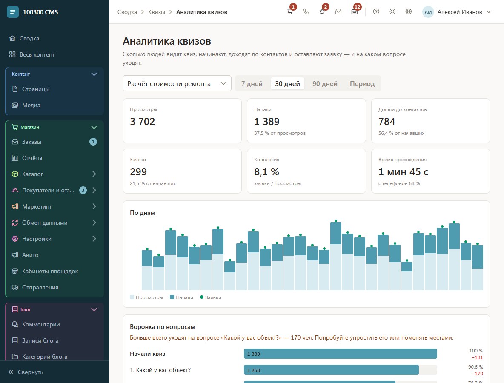Click the Конверсия value 8,1 %

tap(266, 172)
